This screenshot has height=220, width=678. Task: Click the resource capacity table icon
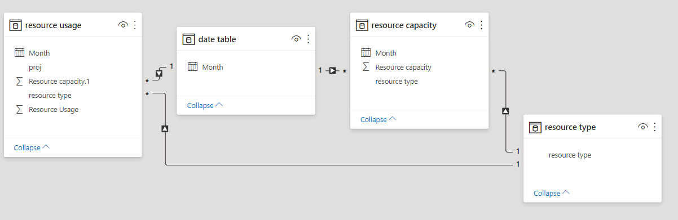coord(362,25)
